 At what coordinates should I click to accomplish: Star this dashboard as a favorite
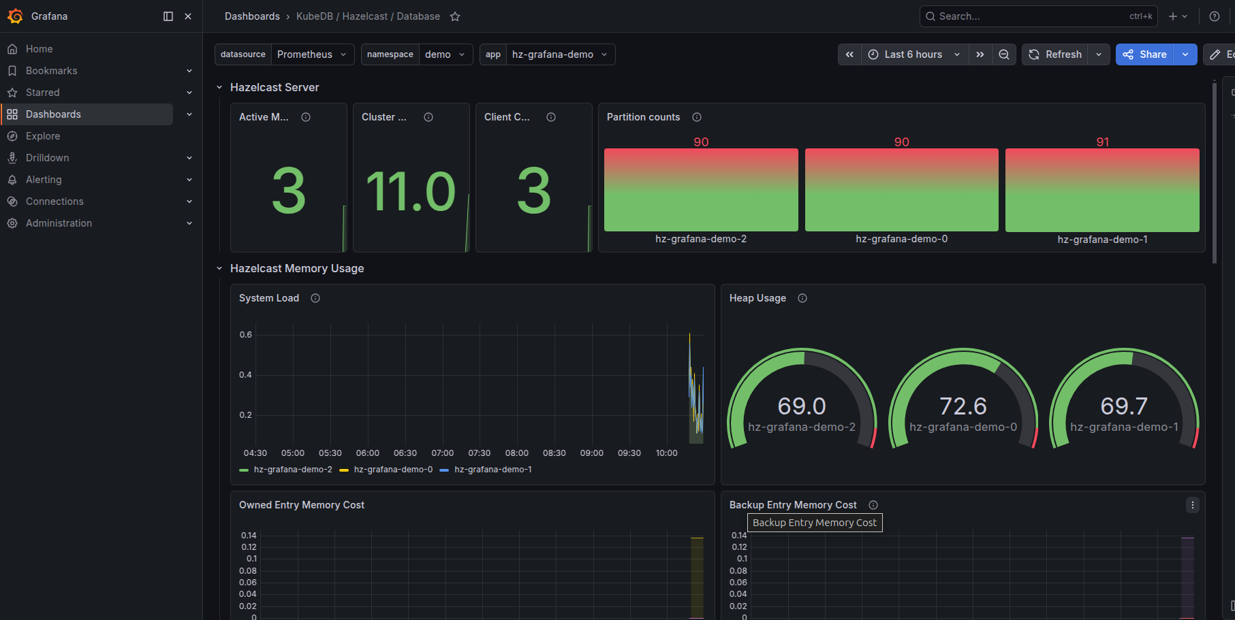pyautogui.click(x=455, y=16)
